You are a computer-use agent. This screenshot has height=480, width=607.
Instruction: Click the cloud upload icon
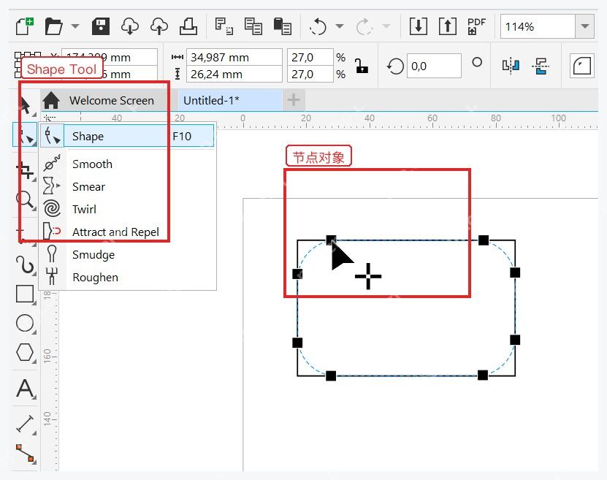click(x=159, y=26)
